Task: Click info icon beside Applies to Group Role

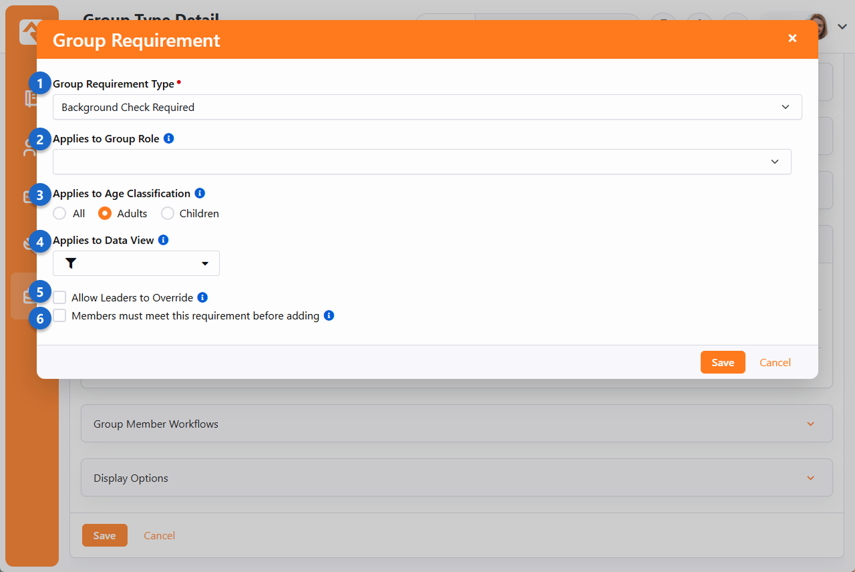Action: point(169,139)
